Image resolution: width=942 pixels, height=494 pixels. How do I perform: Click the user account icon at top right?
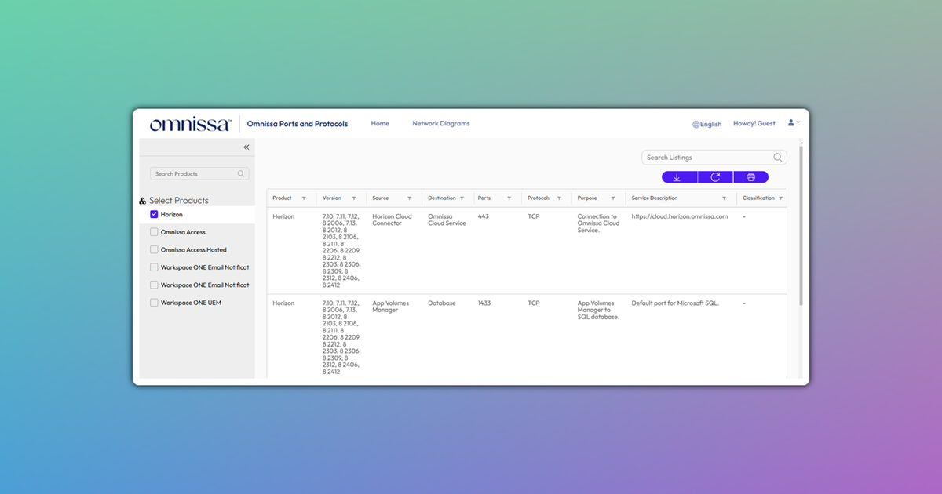pyautogui.click(x=790, y=122)
